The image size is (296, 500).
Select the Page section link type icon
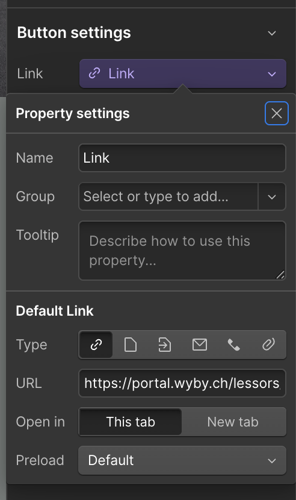[x=165, y=345]
